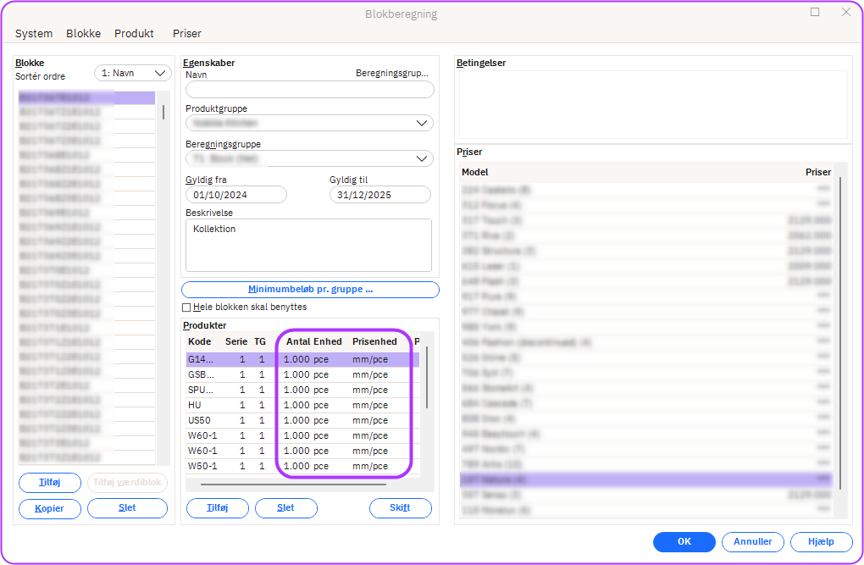Expand the Produktgruppe dropdown

(309, 123)
